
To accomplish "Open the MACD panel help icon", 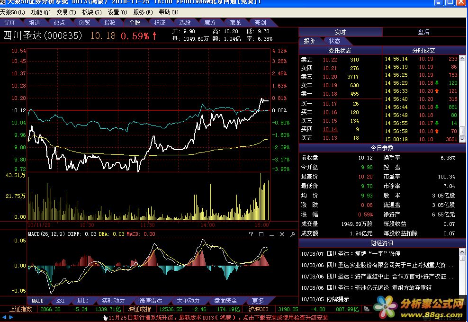I will coord(251,234).
